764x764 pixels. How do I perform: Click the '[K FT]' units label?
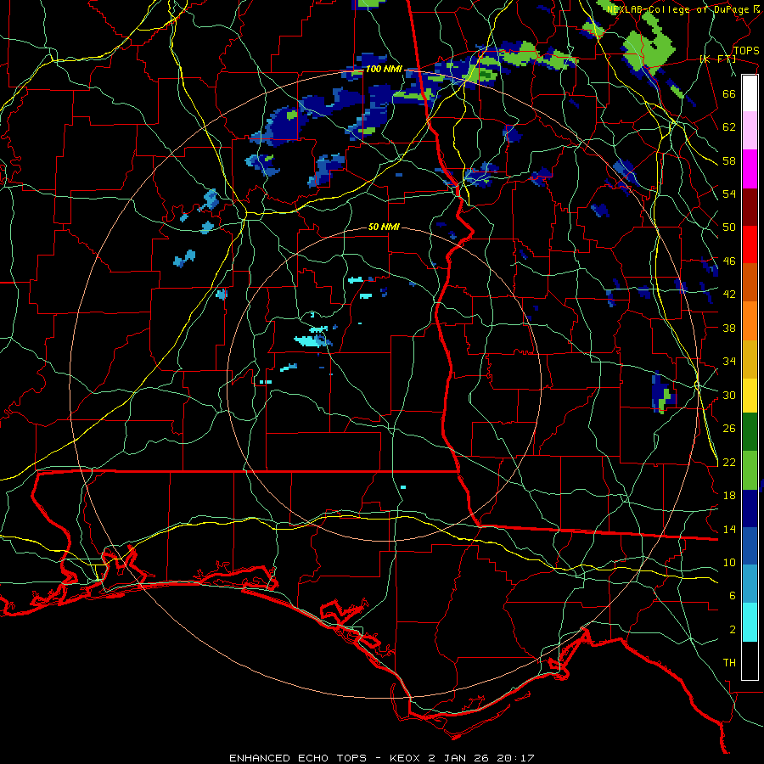tap(717, 59)
